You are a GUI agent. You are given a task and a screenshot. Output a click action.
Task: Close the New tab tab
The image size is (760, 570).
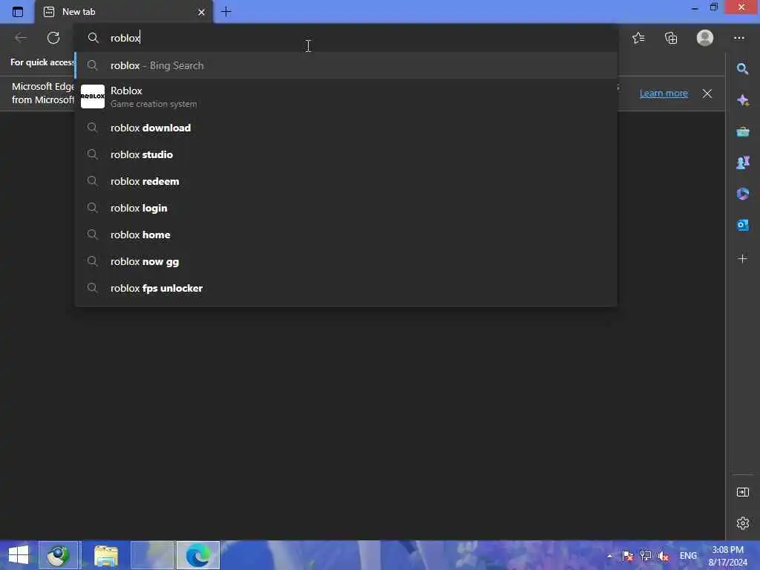click(x=201, y=12)
